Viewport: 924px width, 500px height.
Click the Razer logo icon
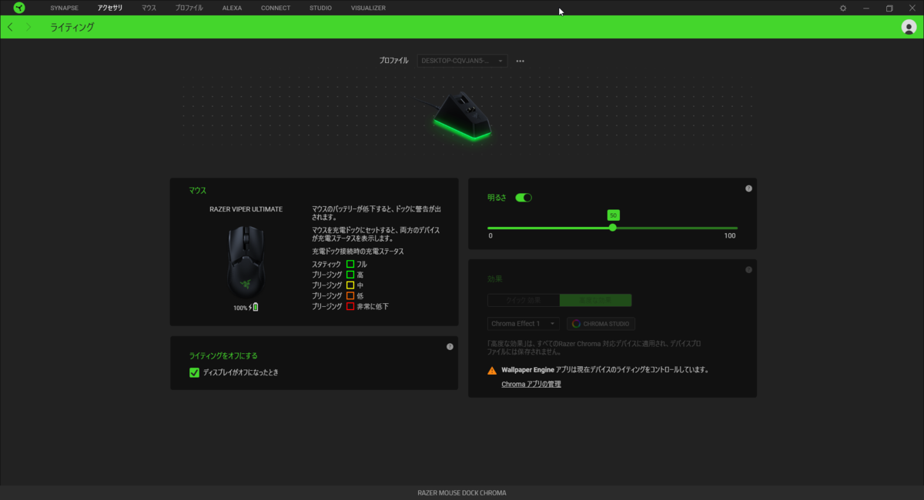pyautogui.click(x=18, y=8)
